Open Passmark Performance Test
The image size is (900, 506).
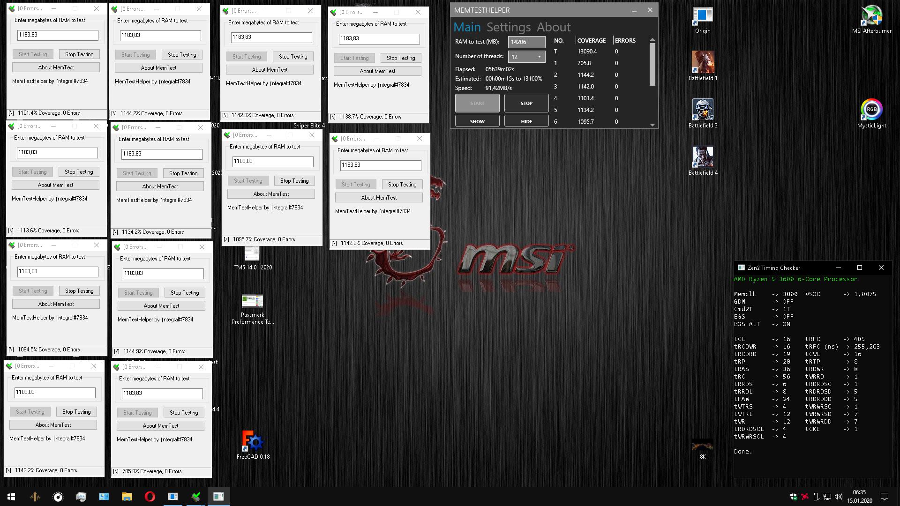coord(252,302)
